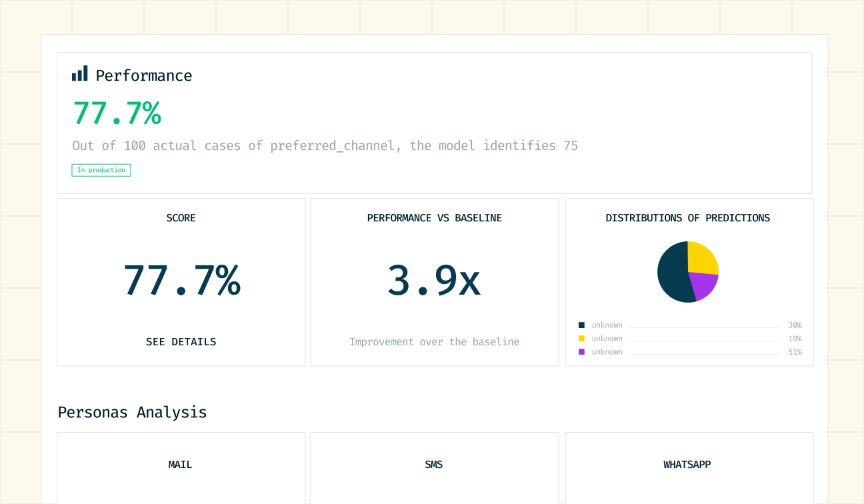Image resolution: width=864 pixels, height=504 pixels.
Task: Click the Performance bar-chart icon
Action: click(80, 73)
